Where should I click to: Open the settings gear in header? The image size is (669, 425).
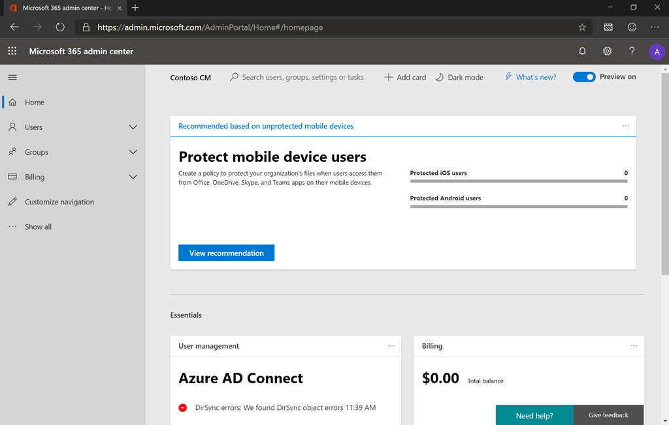click(607, 51)
